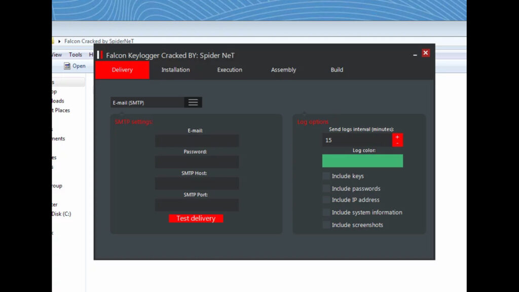
Task: Switch to the Delivery tab
Action: tap(122, 70)
